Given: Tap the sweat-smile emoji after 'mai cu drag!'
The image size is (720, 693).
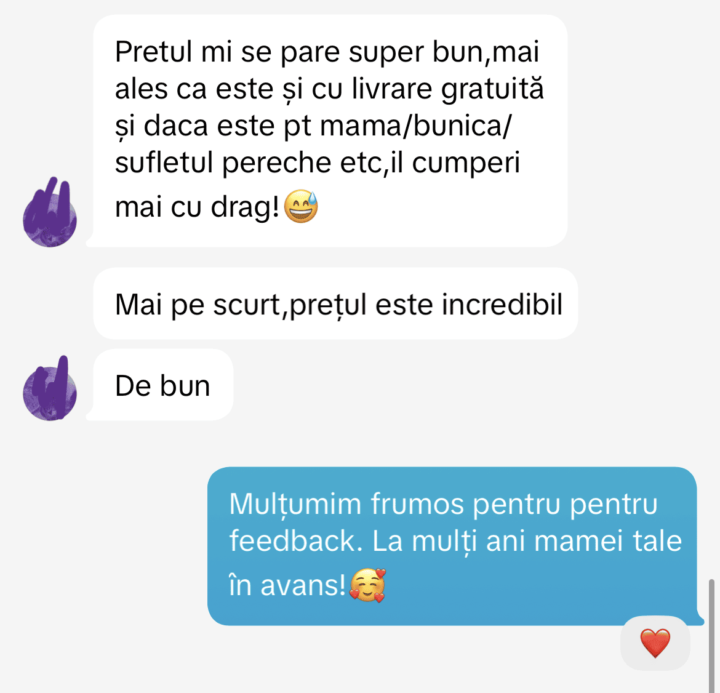Looking at the screenshot, I should click(301, 206).
